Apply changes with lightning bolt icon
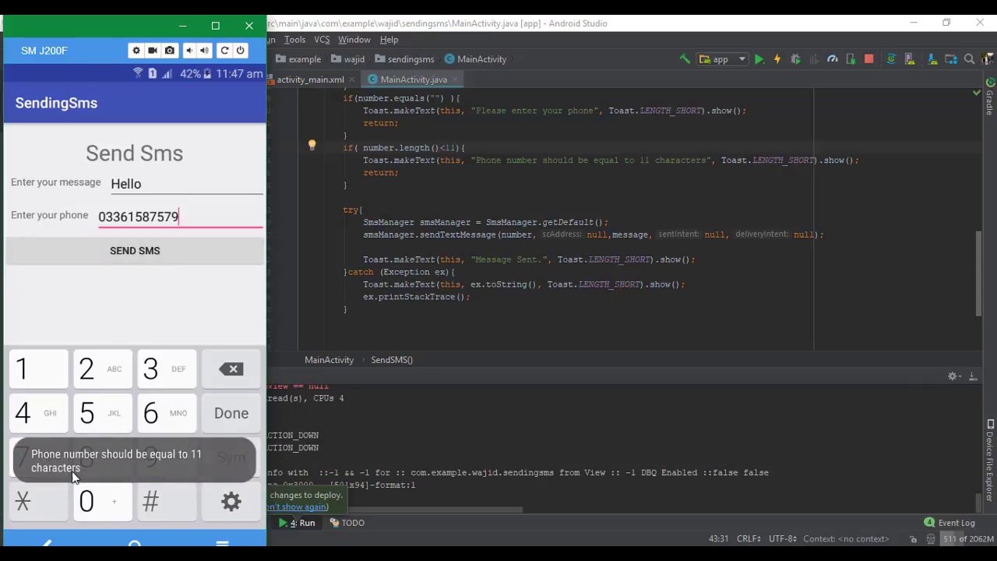This screenshot has width=997, height=561. (777, 59)
